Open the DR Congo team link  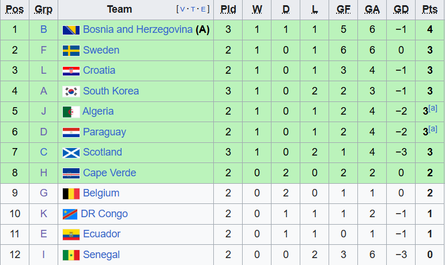(104, 214)
